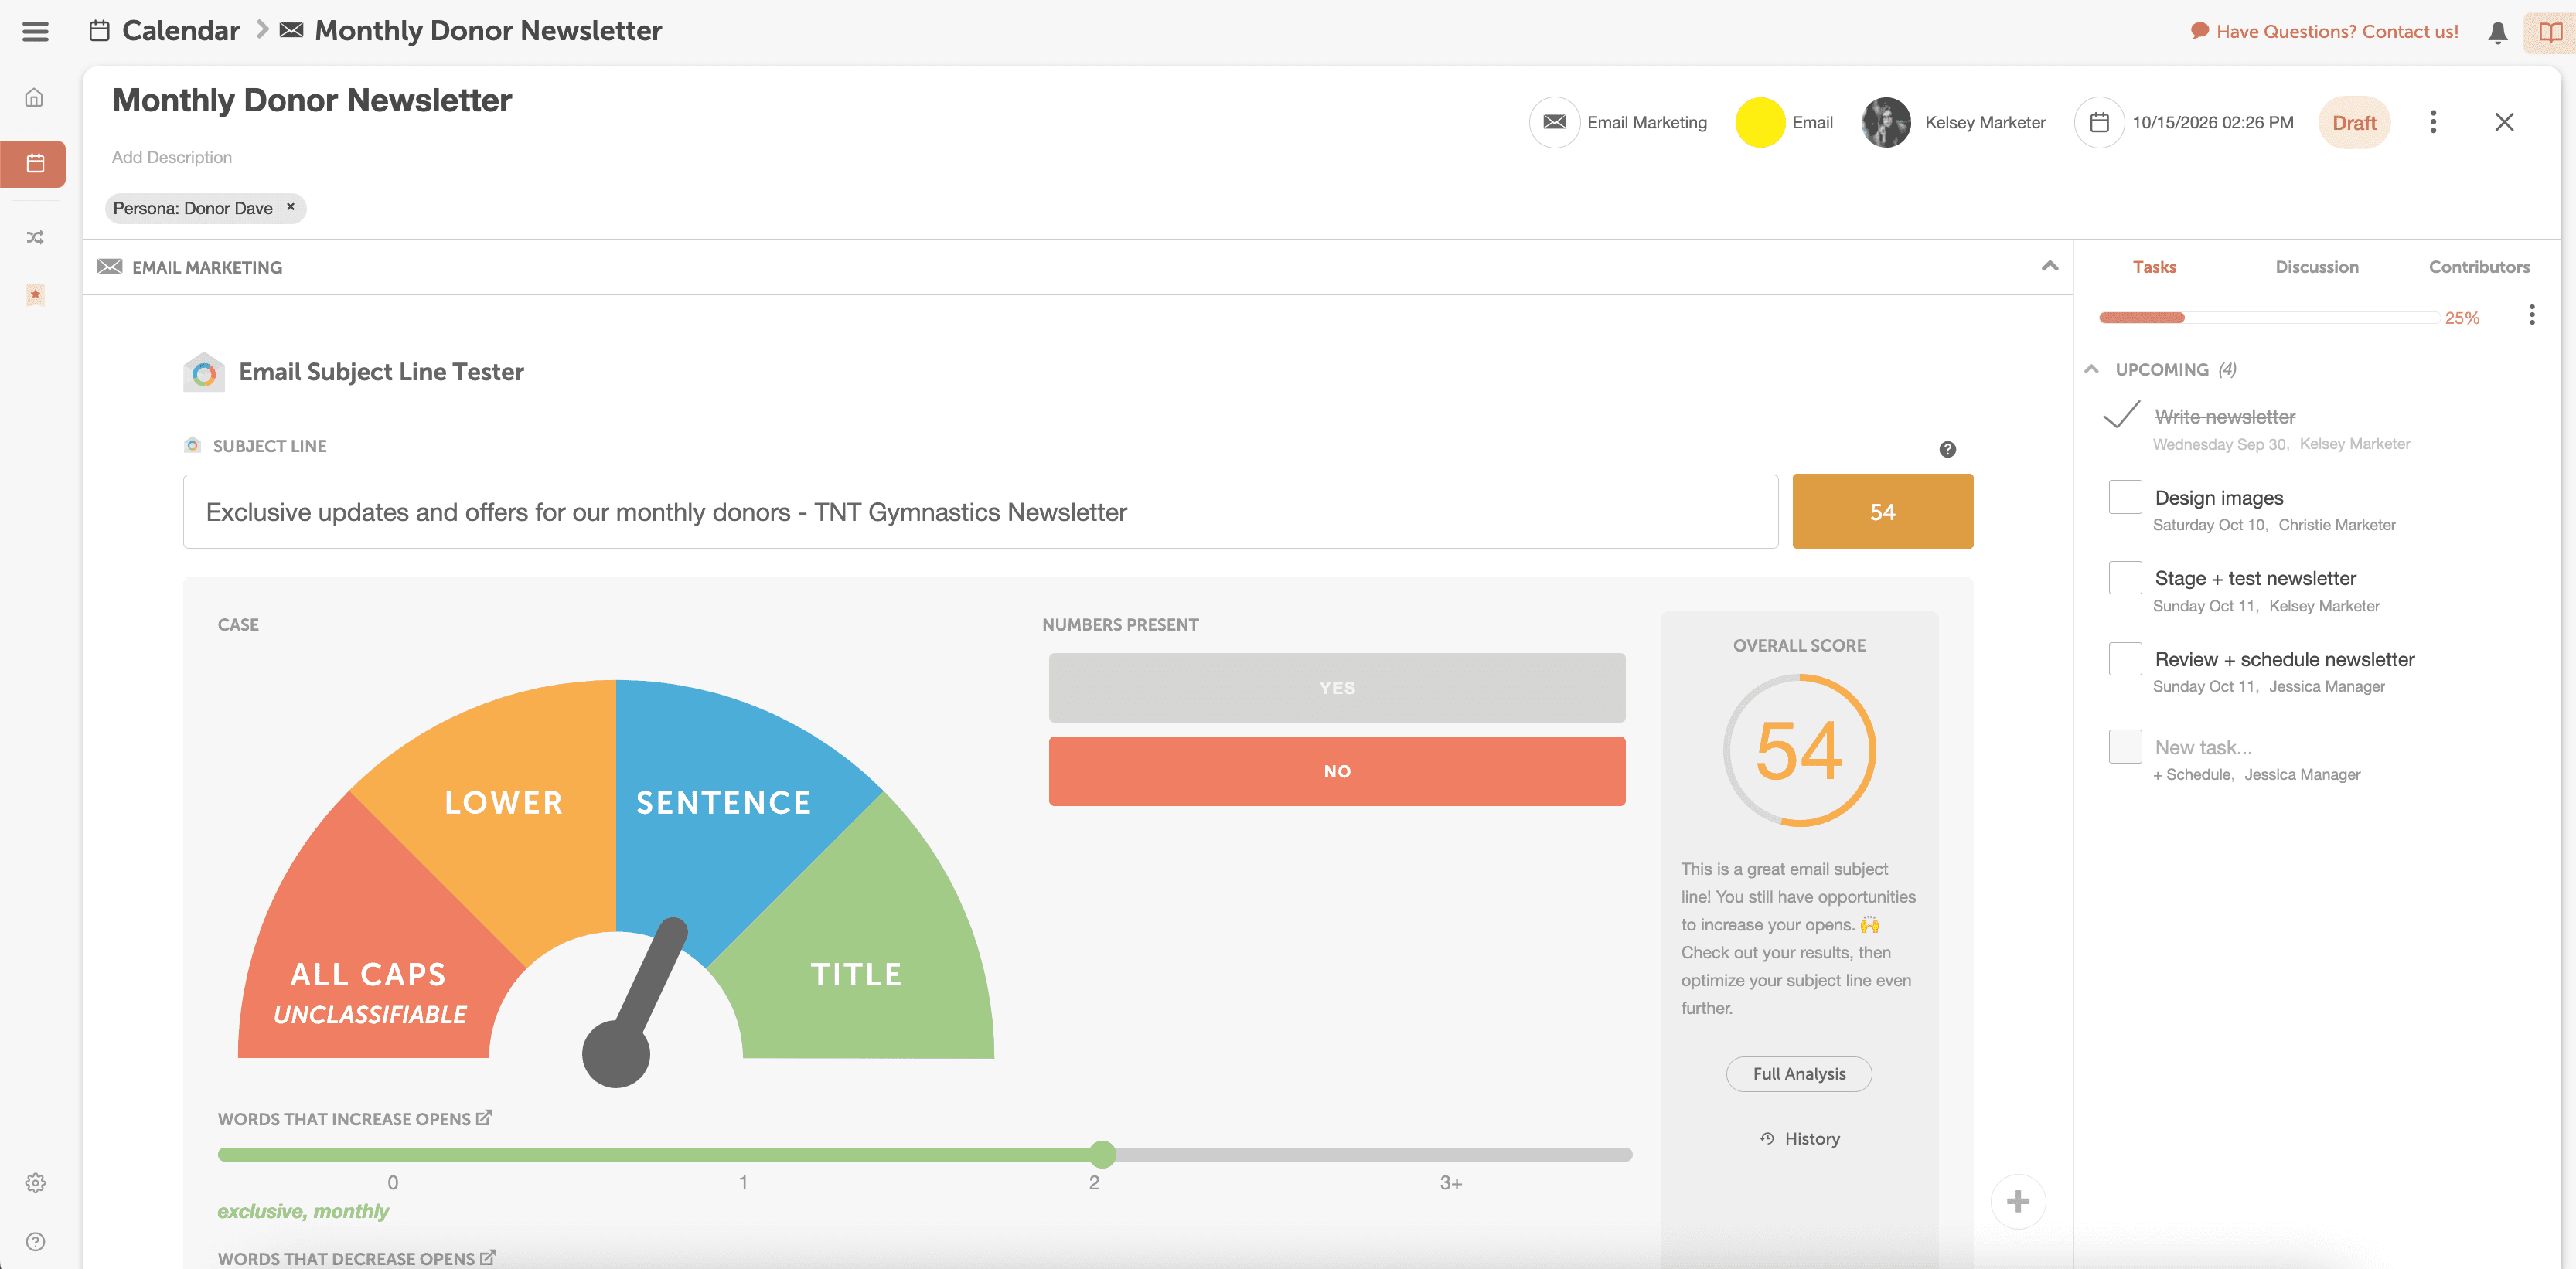Collapse the Upcoming tasks list
Viewport: 2576px width, 1269px height.
pos(2091,369)
